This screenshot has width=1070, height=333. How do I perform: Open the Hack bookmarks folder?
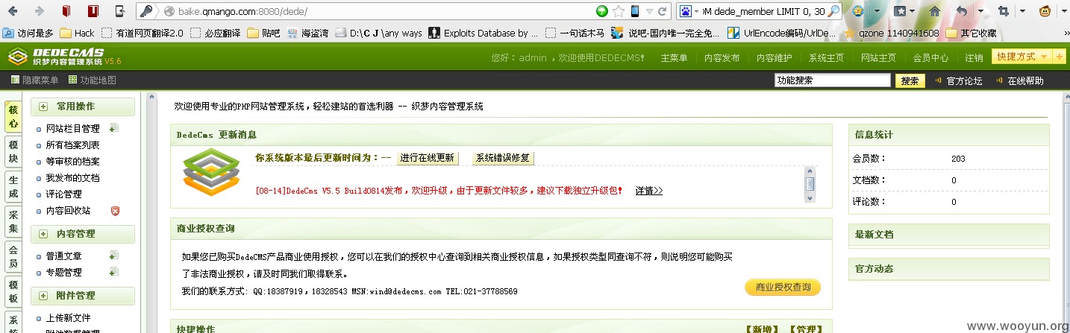[77, 33]
